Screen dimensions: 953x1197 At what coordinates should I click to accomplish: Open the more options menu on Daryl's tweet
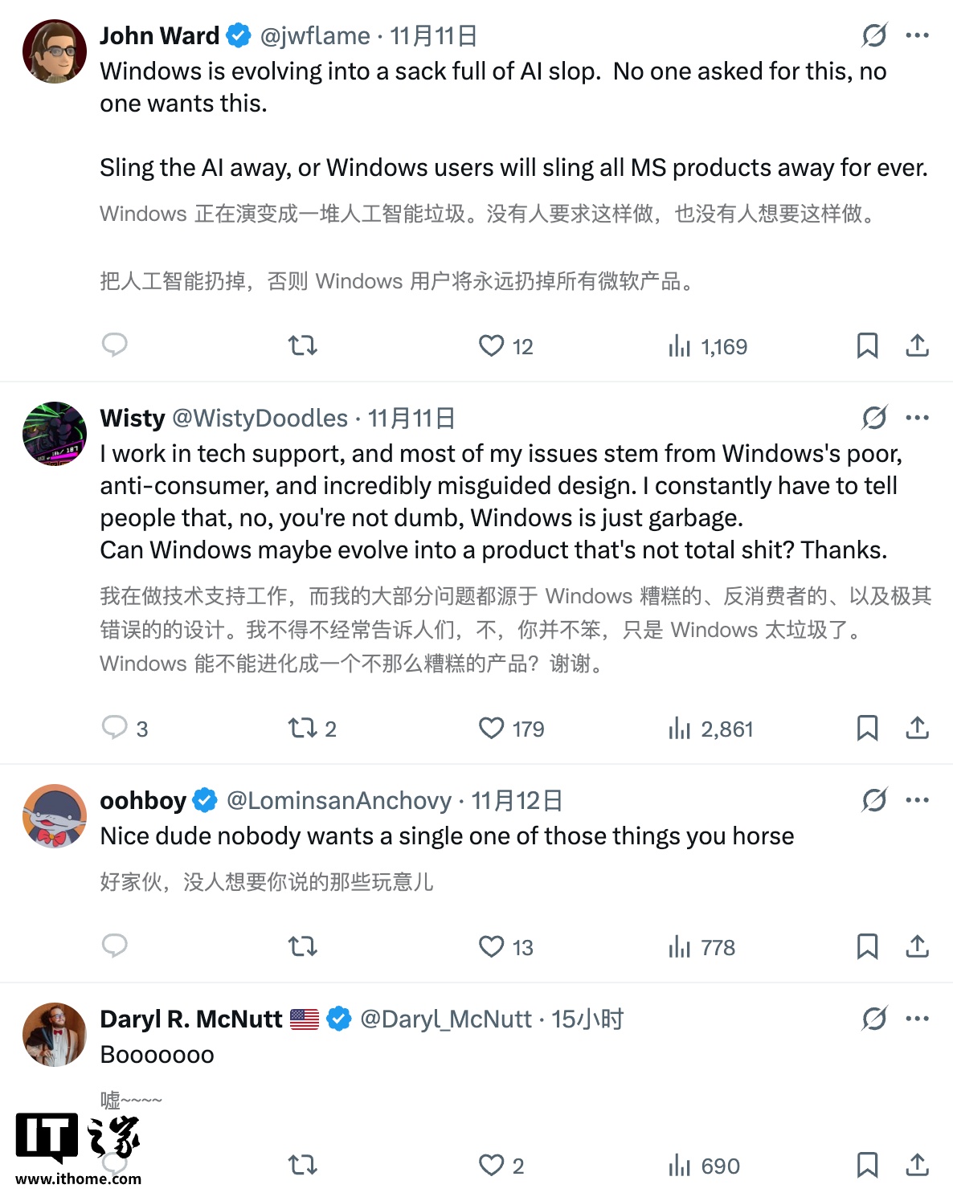pos(917,1018)
